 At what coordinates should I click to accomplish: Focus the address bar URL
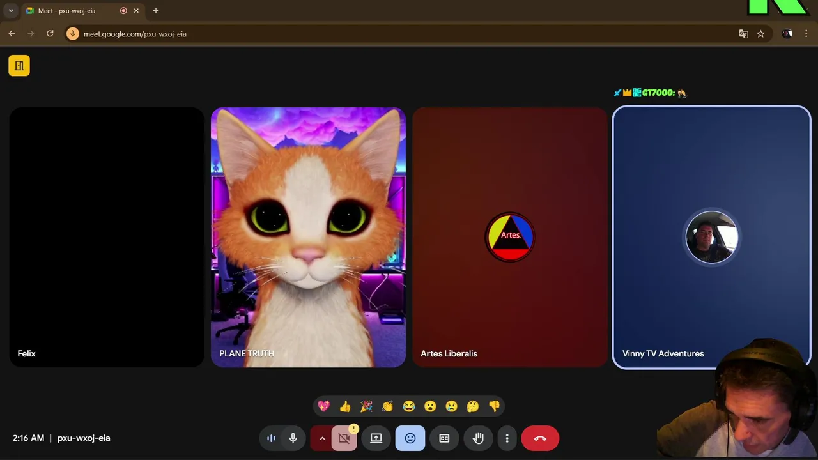click(135, 34)
